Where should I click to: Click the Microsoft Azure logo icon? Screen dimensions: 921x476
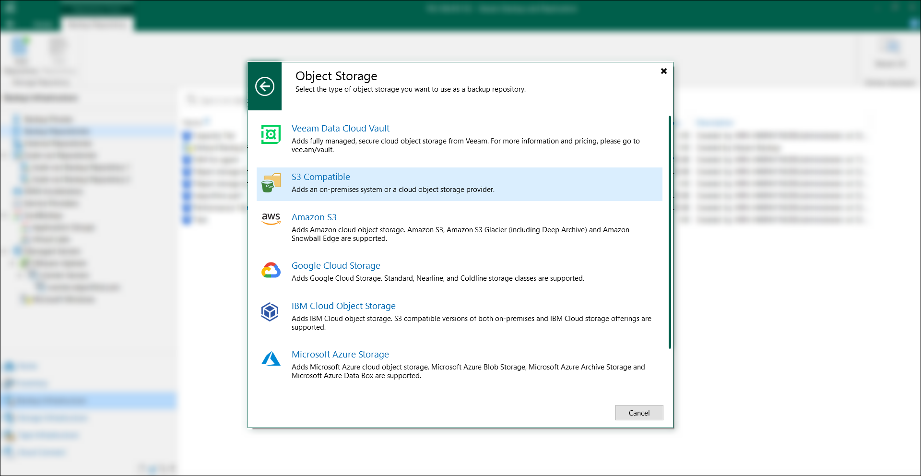coord(271,358)
